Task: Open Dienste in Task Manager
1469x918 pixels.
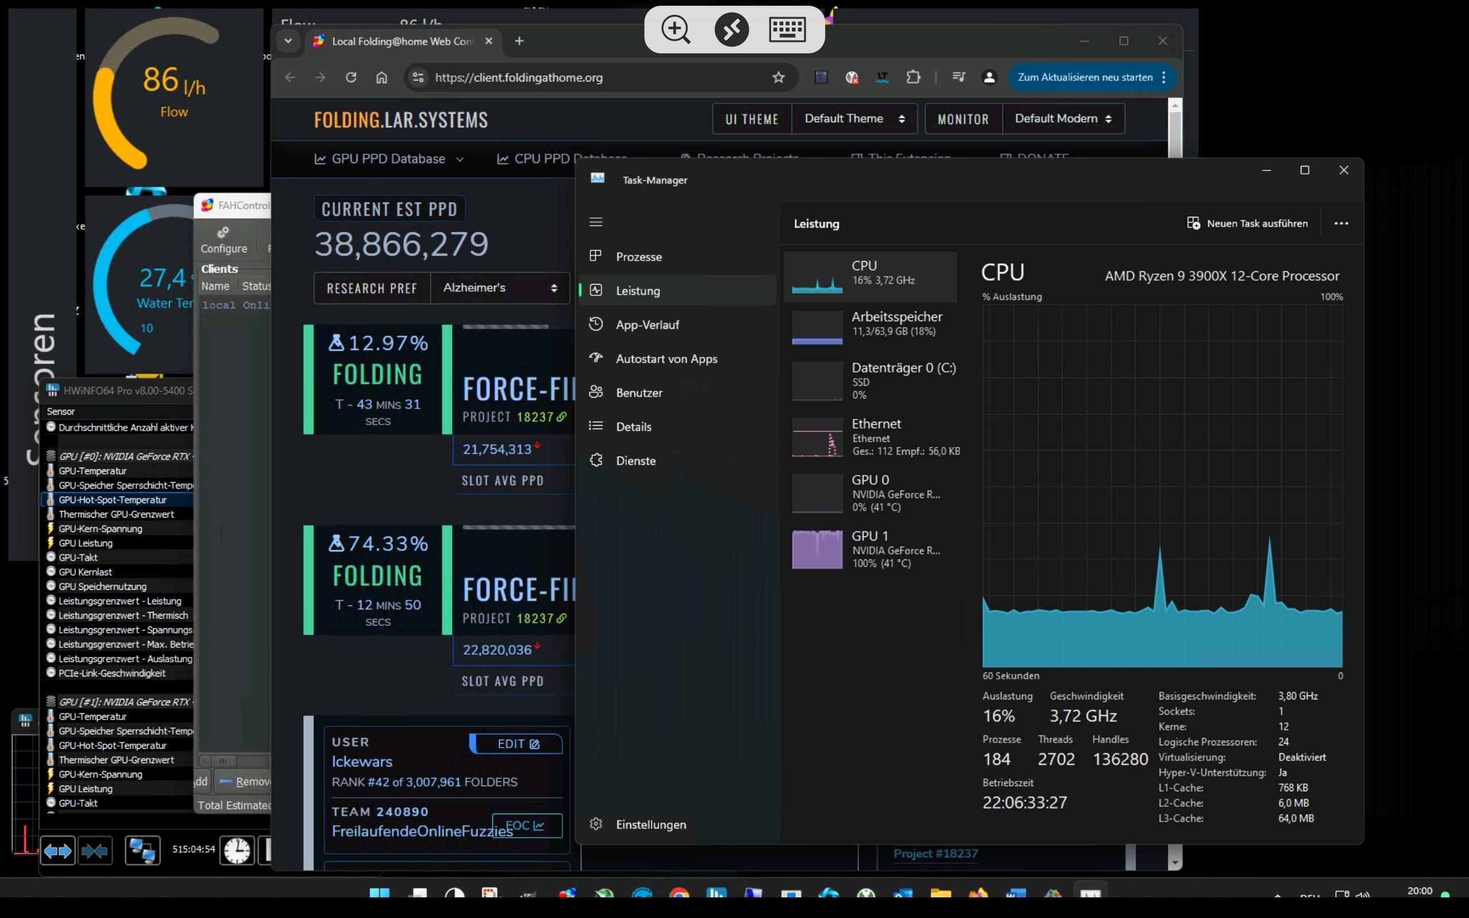Action: (677, 460)
